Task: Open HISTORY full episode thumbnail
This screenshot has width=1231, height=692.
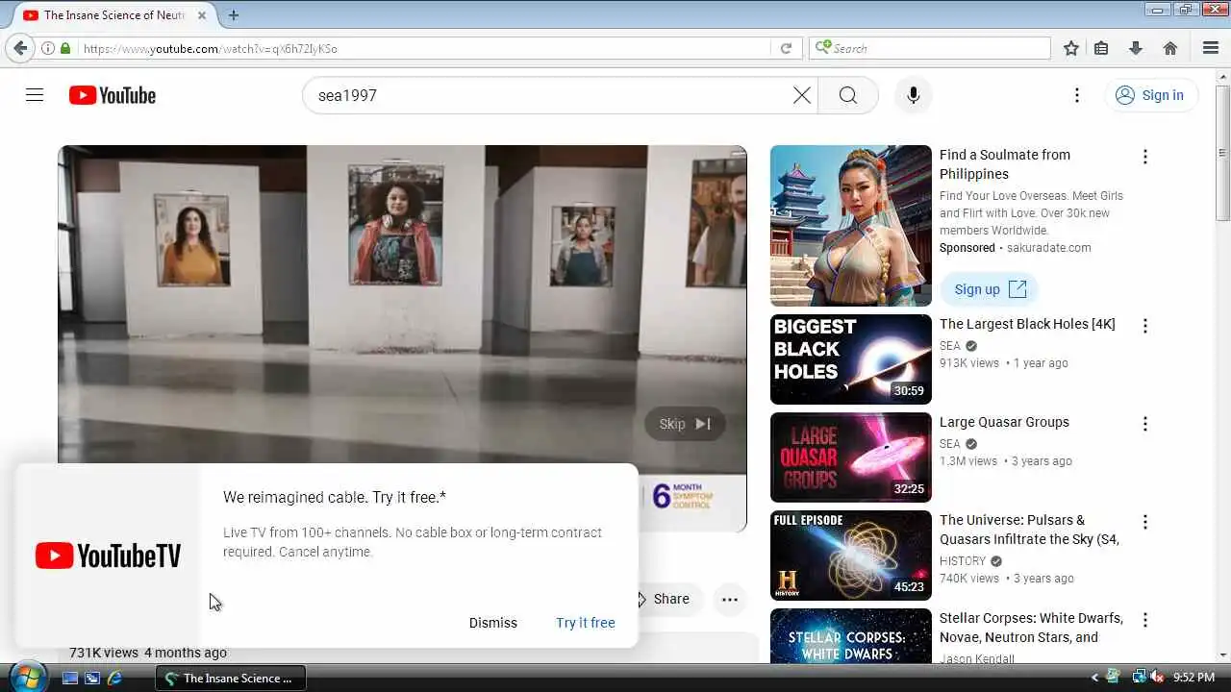Action: [x=851, y=556]
